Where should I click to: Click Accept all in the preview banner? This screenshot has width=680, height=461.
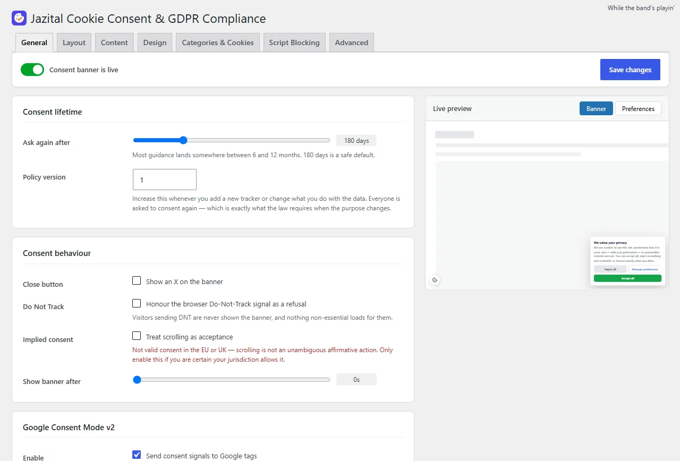627,278
